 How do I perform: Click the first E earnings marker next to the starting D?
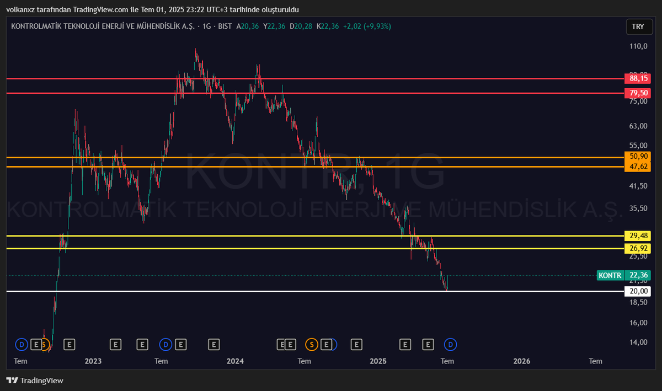click(36, 345)
